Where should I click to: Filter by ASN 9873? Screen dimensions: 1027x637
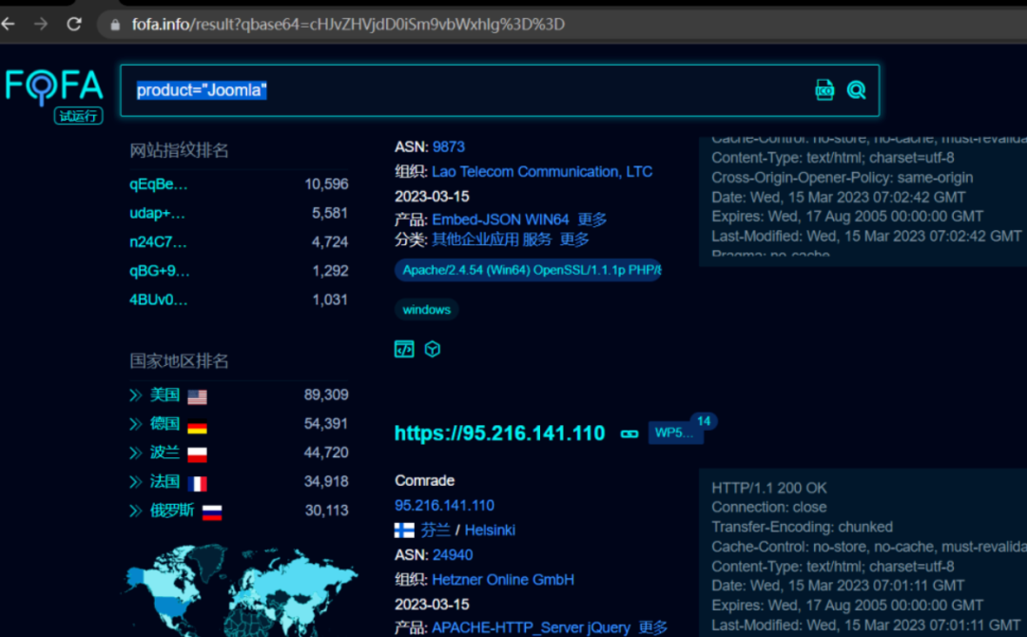tap(449, 146)
